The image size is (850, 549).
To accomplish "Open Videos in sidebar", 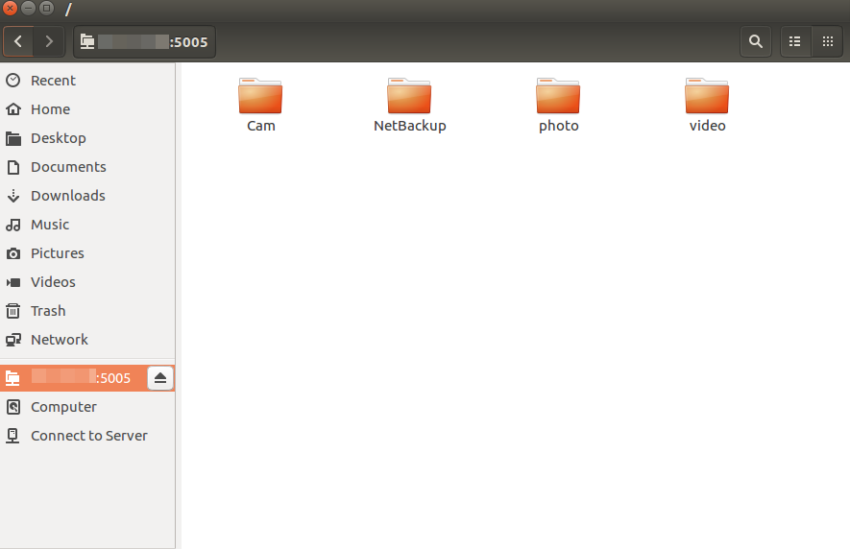I will click(87, 282).
